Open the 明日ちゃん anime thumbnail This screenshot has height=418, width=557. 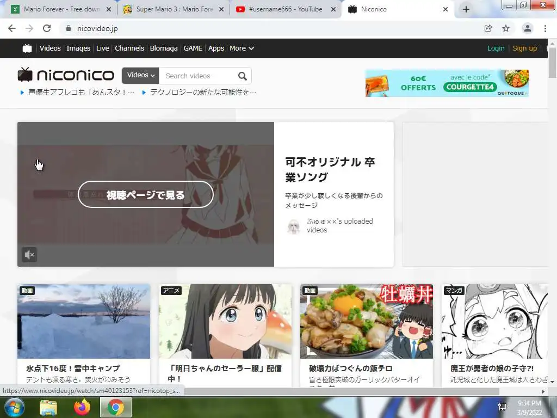pyautogui.click(x=225, y=321)
